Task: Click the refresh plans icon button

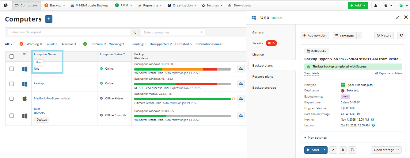Action: (401, 36)
